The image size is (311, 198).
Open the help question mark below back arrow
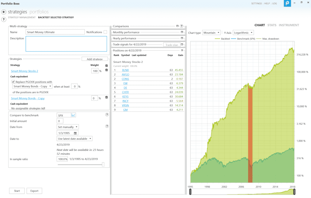(4, 19)
